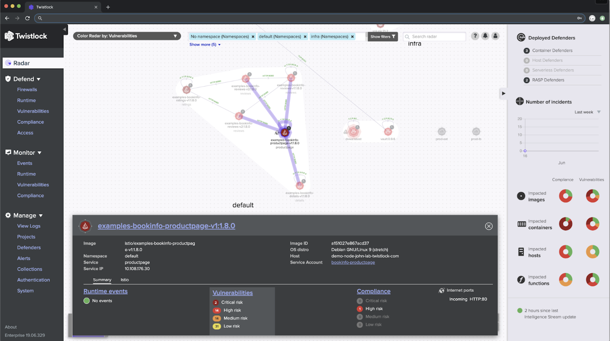Remove the No namespace filter
The image size is (610, 341).
click(x=253, y=37)
